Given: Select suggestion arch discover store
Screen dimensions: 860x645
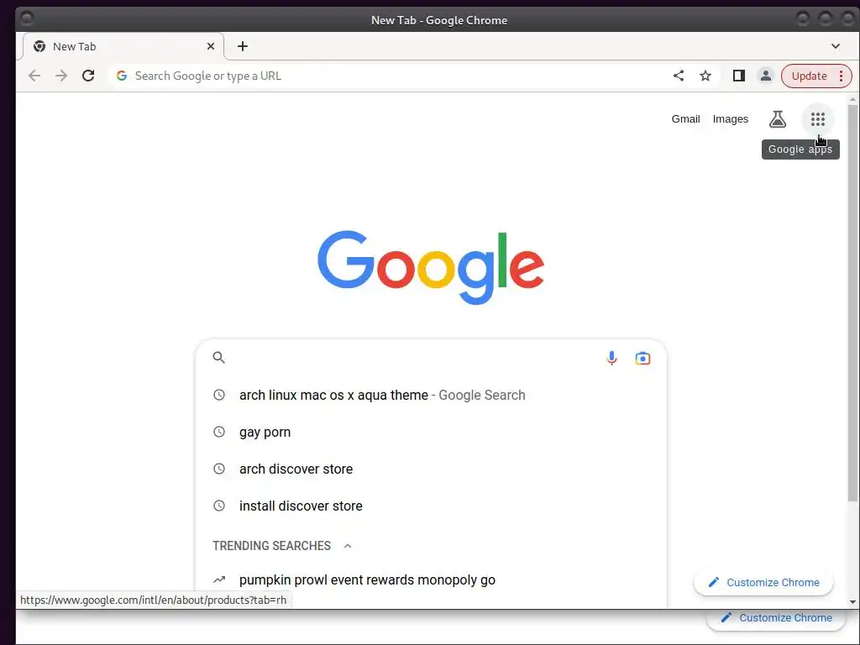Looking at the screenshot, I should click(431, 469).
